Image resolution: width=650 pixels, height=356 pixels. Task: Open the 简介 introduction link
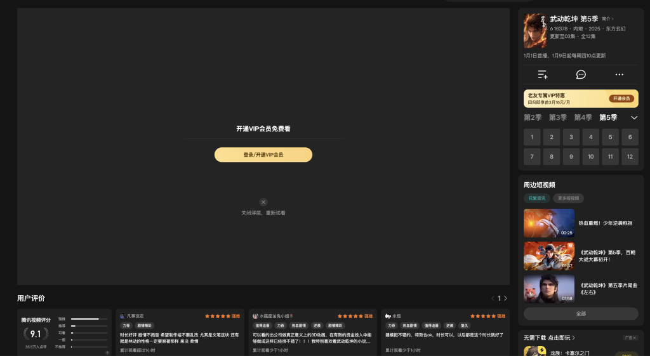point(607,19)
